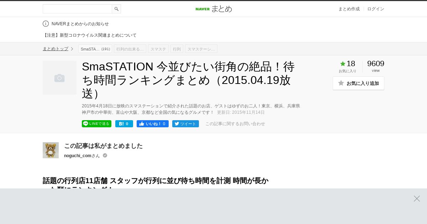Select the 行列の出来る… tag
Screen dimensions: 427x224
pos(130,49)
